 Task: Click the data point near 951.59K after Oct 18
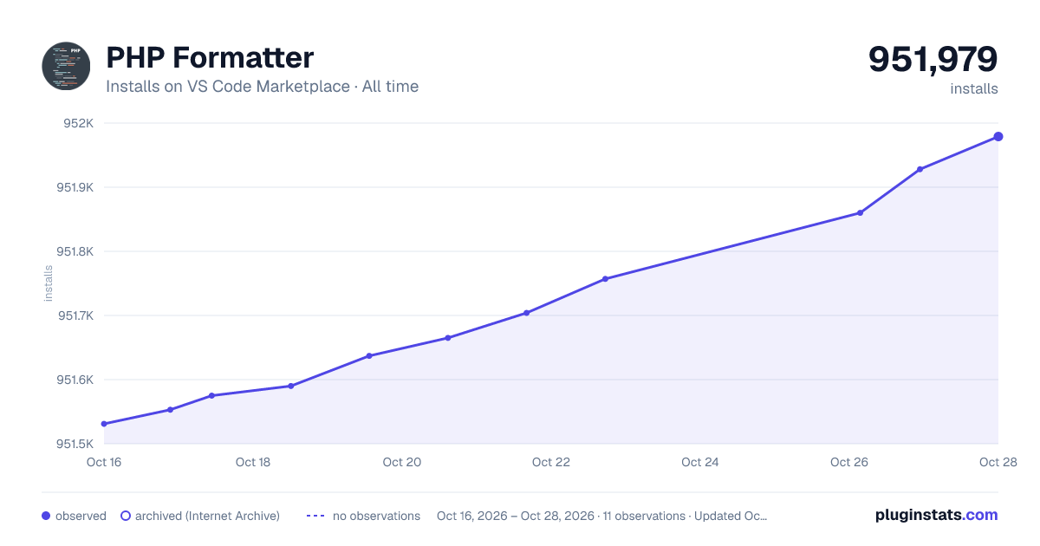click(x=291, y=386)
